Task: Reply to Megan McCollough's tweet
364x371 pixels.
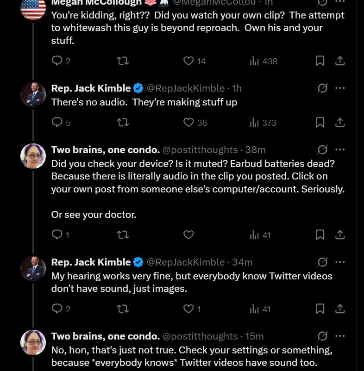Action: (57, 61)
